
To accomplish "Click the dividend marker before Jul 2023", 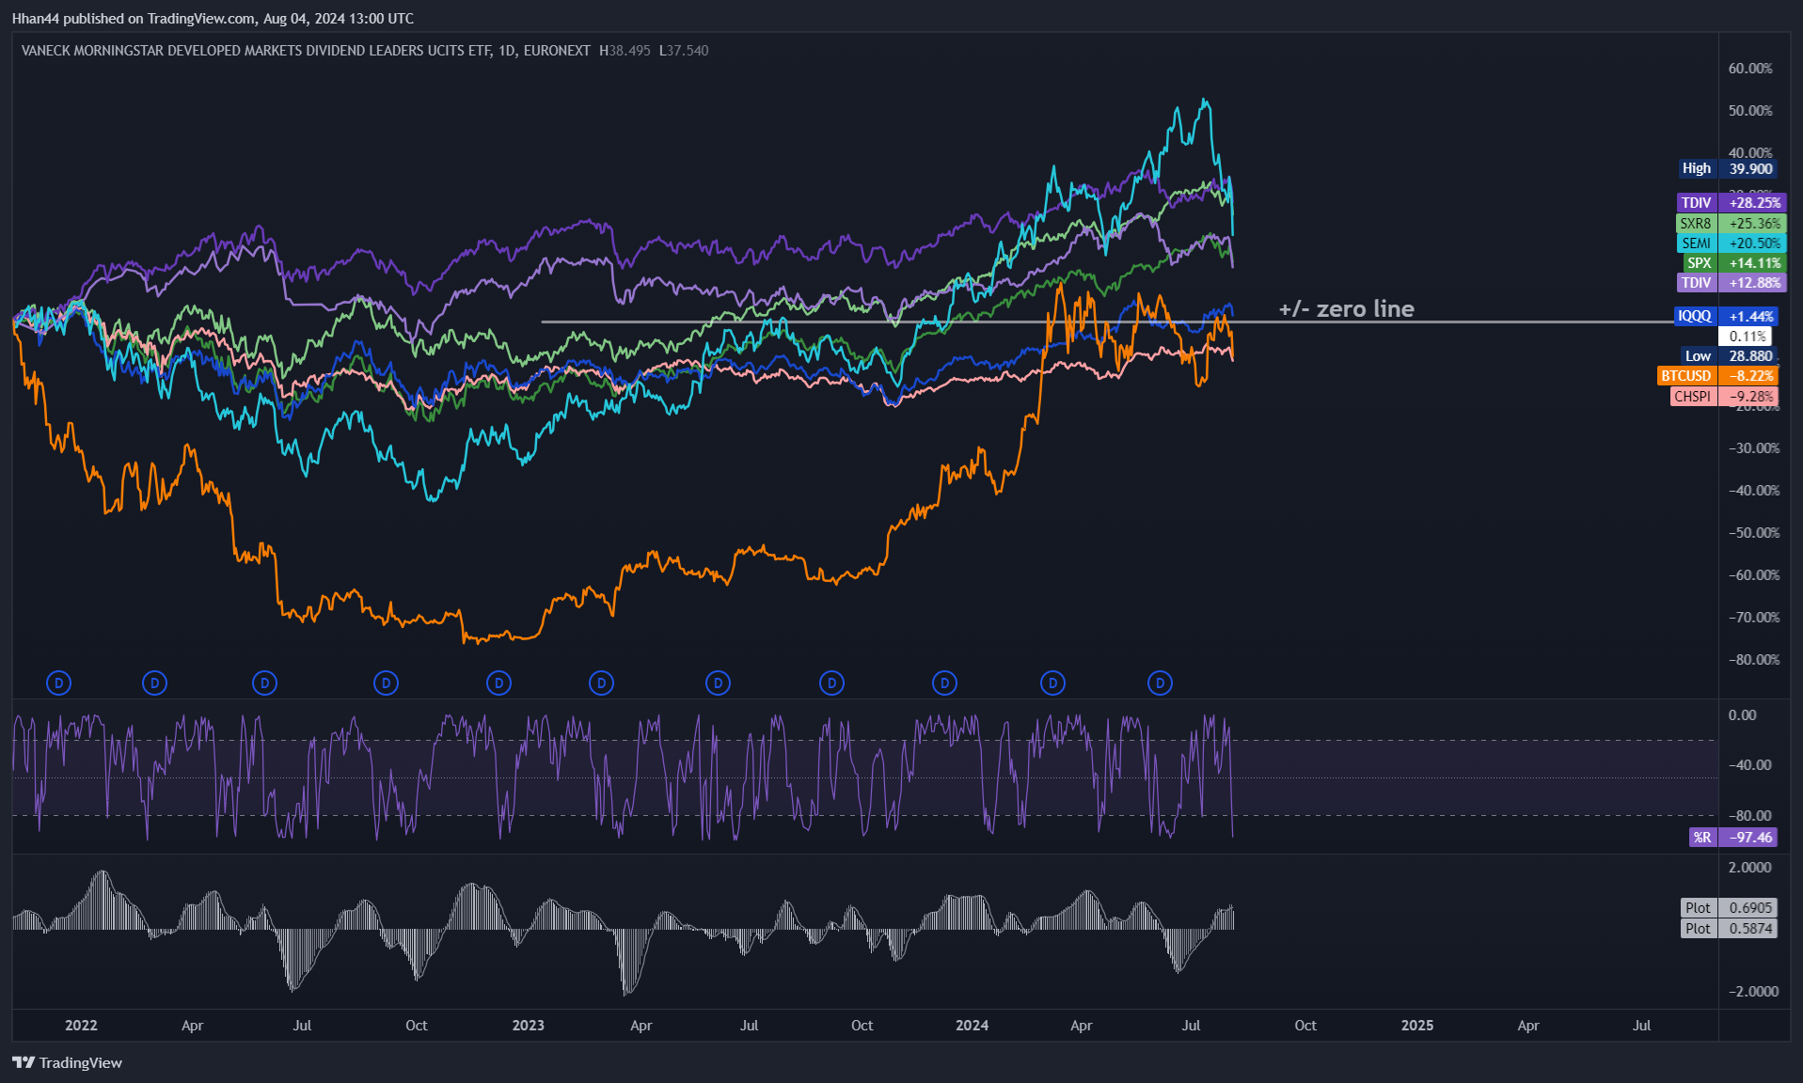I will click(718, 683).
